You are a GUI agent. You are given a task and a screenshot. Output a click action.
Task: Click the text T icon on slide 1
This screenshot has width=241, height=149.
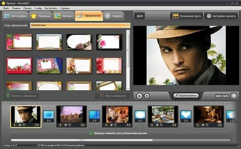click(x=24, y=125)
